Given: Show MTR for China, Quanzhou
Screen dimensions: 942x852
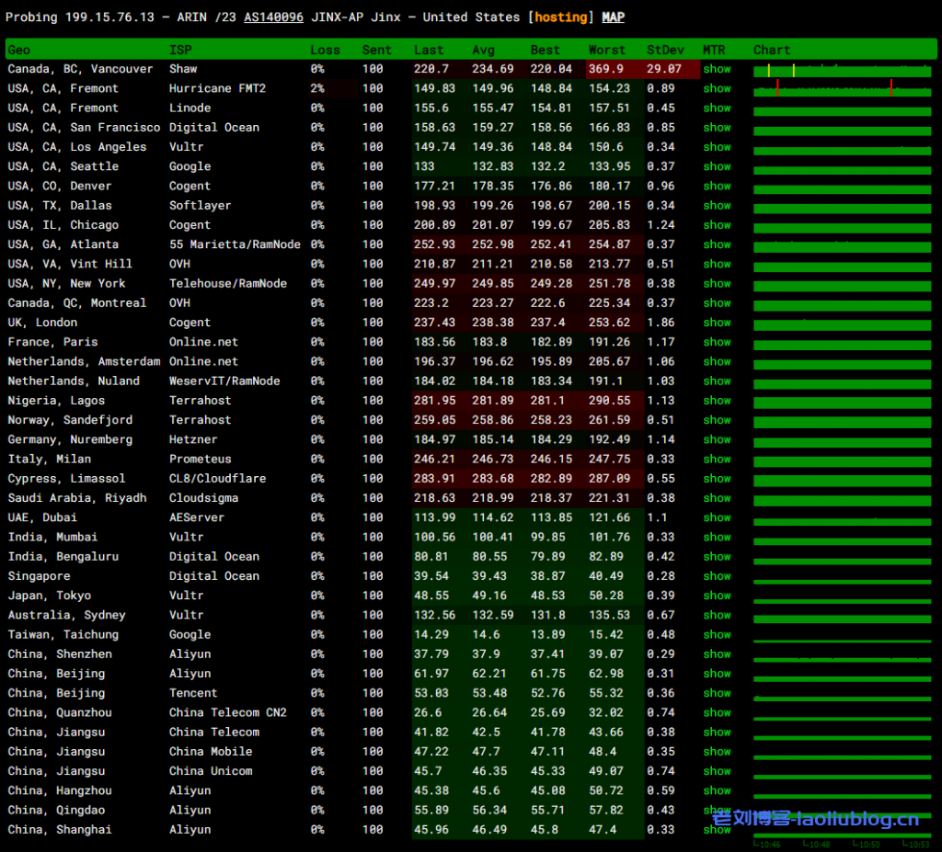Looking at the screenshot, I should point(717,713).
